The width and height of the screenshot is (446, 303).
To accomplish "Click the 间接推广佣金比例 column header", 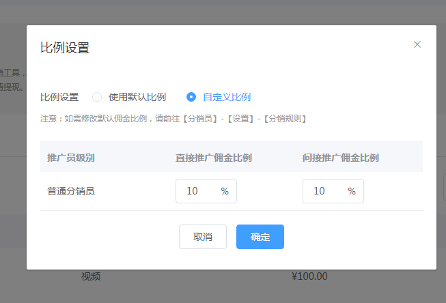I will 341,157.
